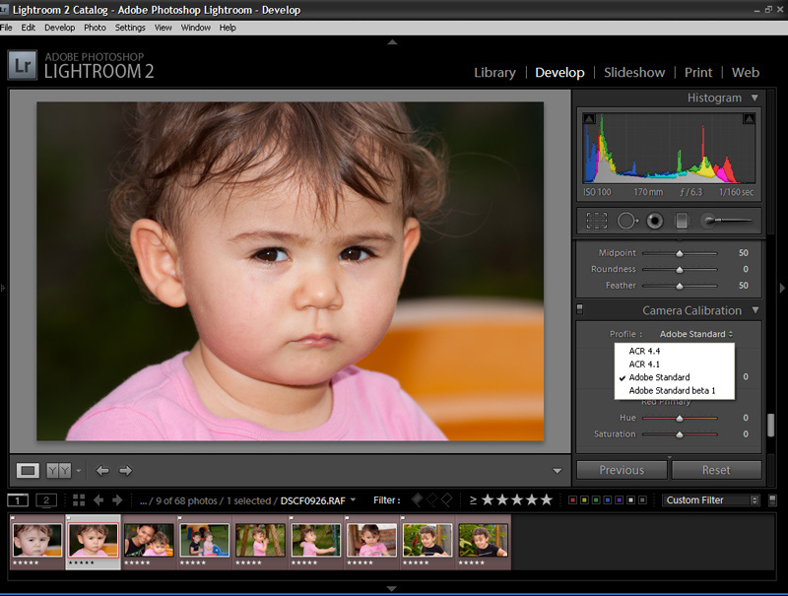
Task: Collapse the Histogram panel
Action: click(755, 99)
